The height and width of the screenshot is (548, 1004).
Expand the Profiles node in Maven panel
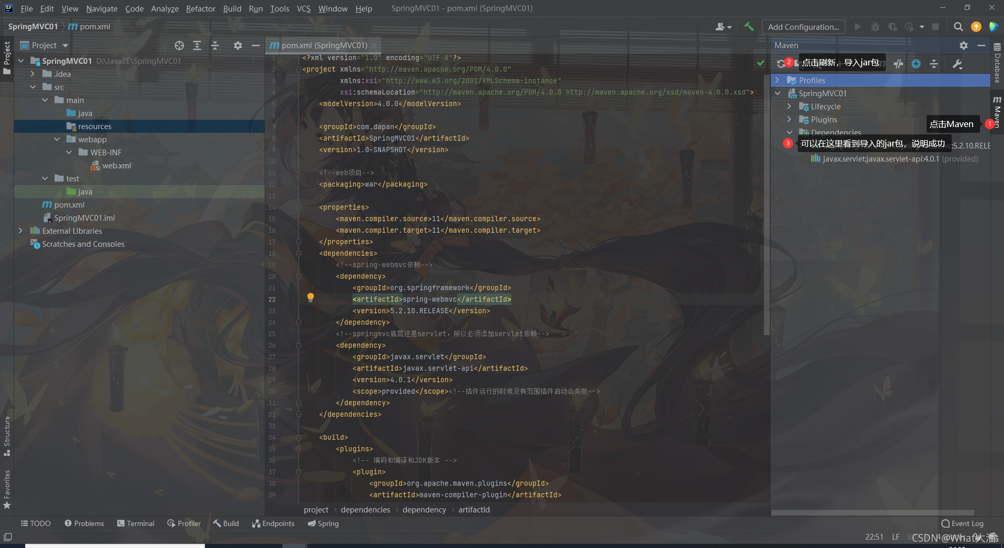coord(778,80)
